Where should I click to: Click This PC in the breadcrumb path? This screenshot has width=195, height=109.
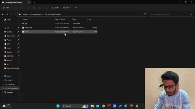tap(26, 14)
